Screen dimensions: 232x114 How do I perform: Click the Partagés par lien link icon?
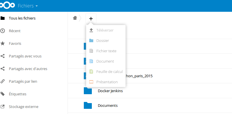[3, 81]
